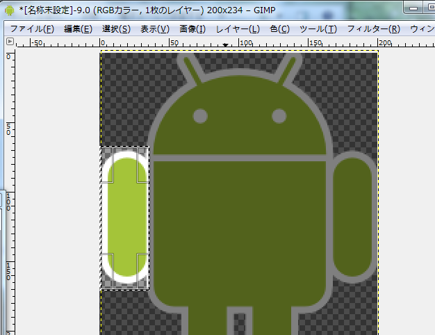Open the 選択(S) menu
The image size is (435, 335).
tap(116, 29)
